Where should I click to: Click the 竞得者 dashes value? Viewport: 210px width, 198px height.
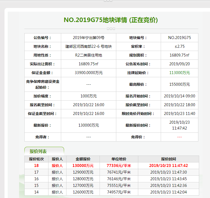coord(88,137)
